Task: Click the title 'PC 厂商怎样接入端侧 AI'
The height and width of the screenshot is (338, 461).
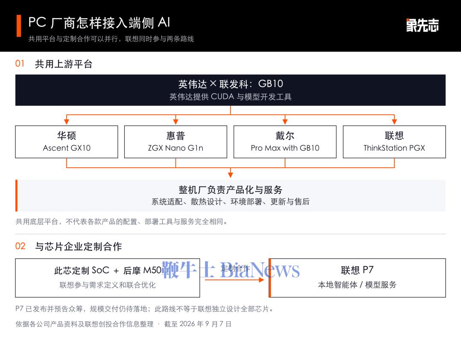Action: pos(99,23)
